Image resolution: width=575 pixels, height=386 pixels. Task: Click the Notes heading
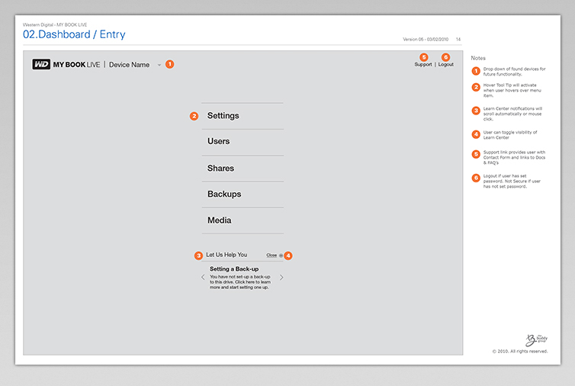478,58
